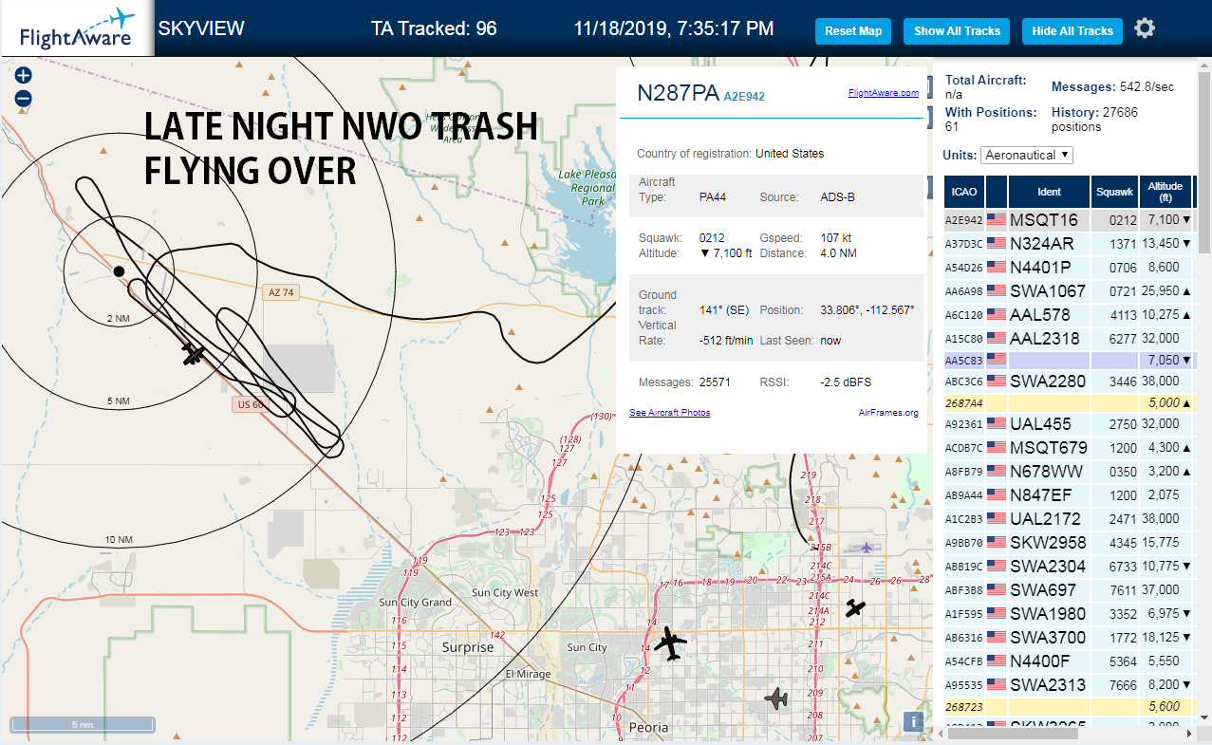
Task: Select the aircraft icon near US 60
Action: 194,354
